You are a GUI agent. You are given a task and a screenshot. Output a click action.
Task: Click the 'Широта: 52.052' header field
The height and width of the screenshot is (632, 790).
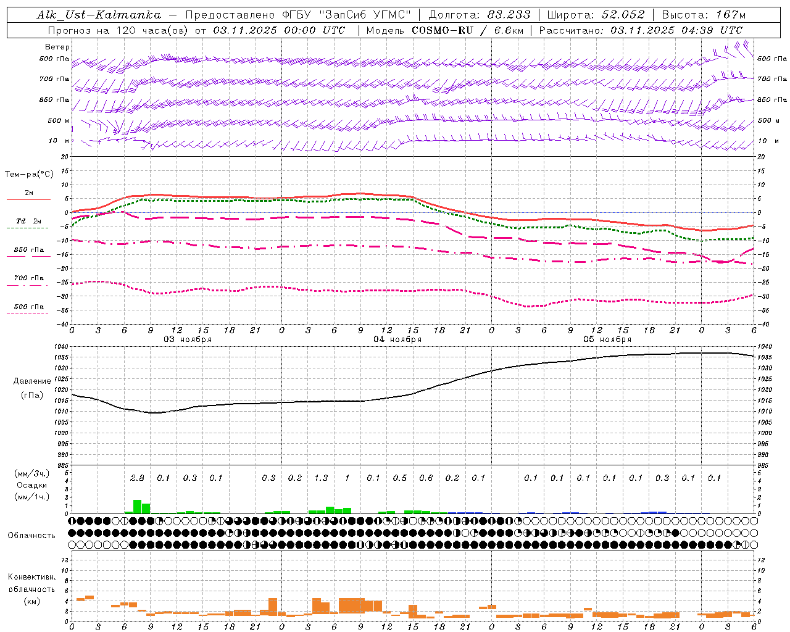coord(596,15)
